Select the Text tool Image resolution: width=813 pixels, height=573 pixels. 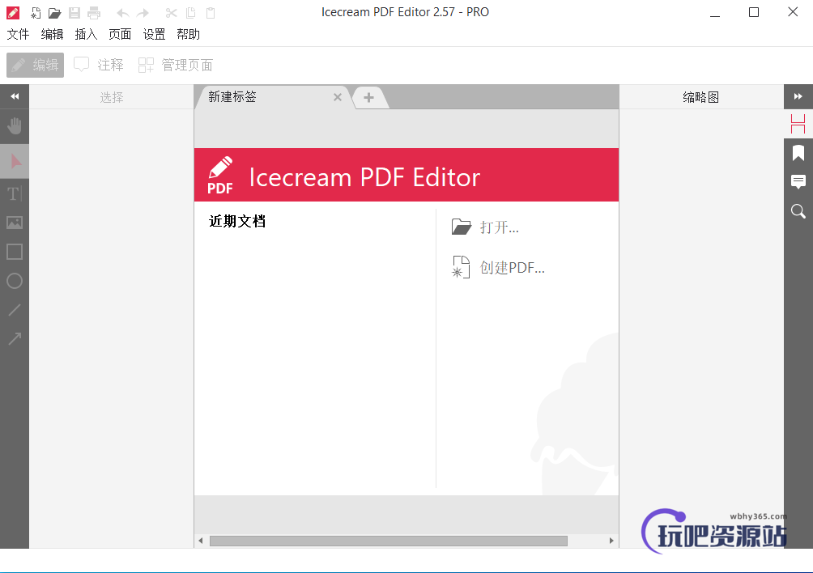coord(15,193)
